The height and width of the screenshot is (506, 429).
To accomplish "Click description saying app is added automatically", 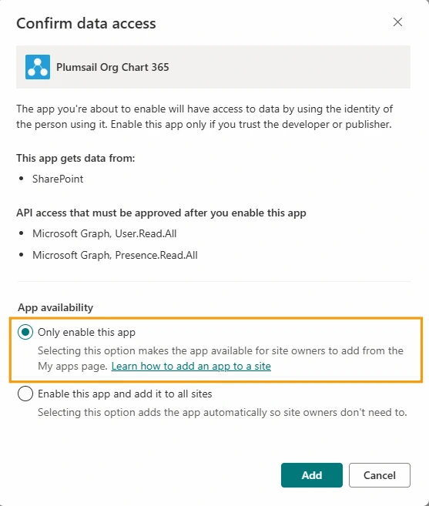I will point(223,412).
